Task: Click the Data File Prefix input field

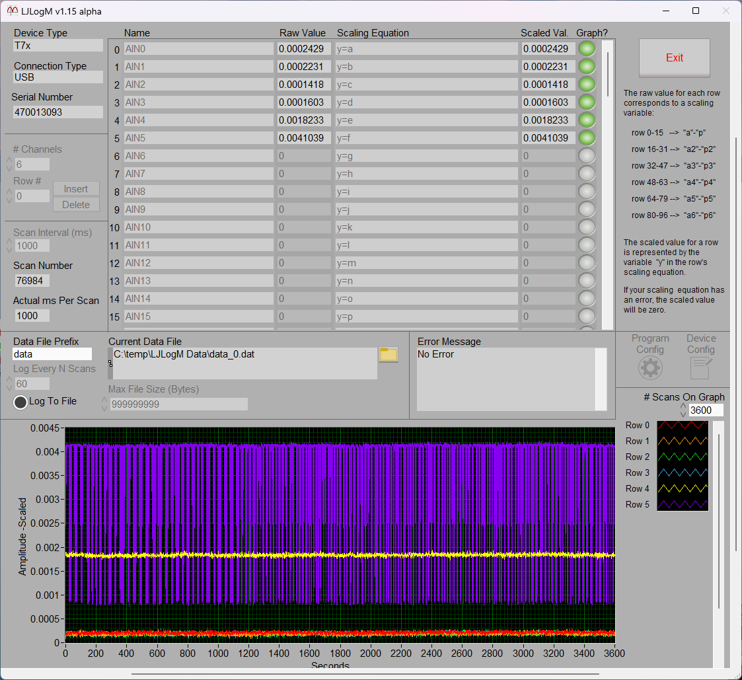Action: 52,354
